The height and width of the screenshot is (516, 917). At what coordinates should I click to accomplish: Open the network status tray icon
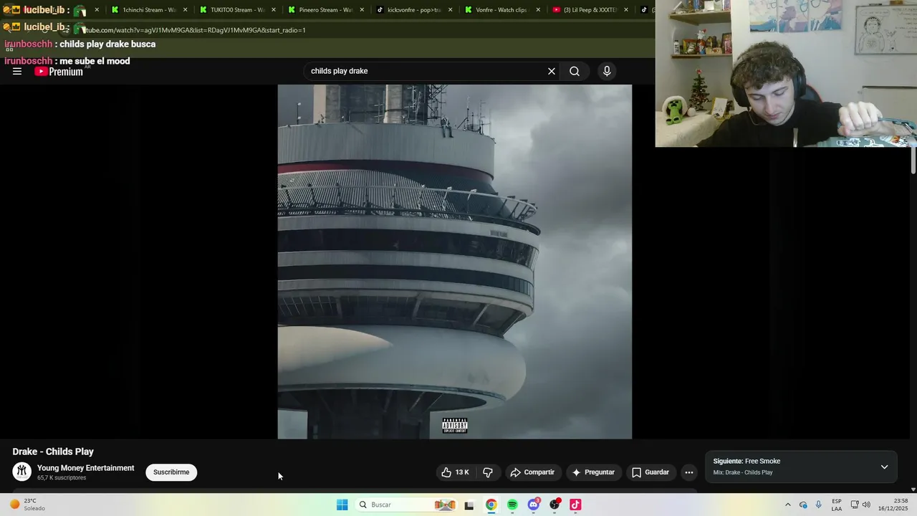855,505
